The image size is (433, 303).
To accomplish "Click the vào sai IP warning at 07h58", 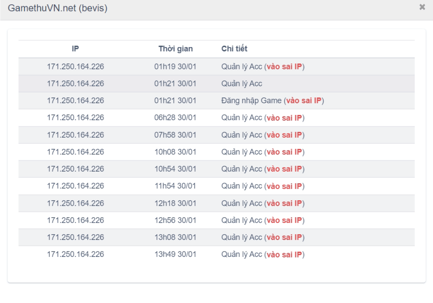I will (x=284, y=135).
